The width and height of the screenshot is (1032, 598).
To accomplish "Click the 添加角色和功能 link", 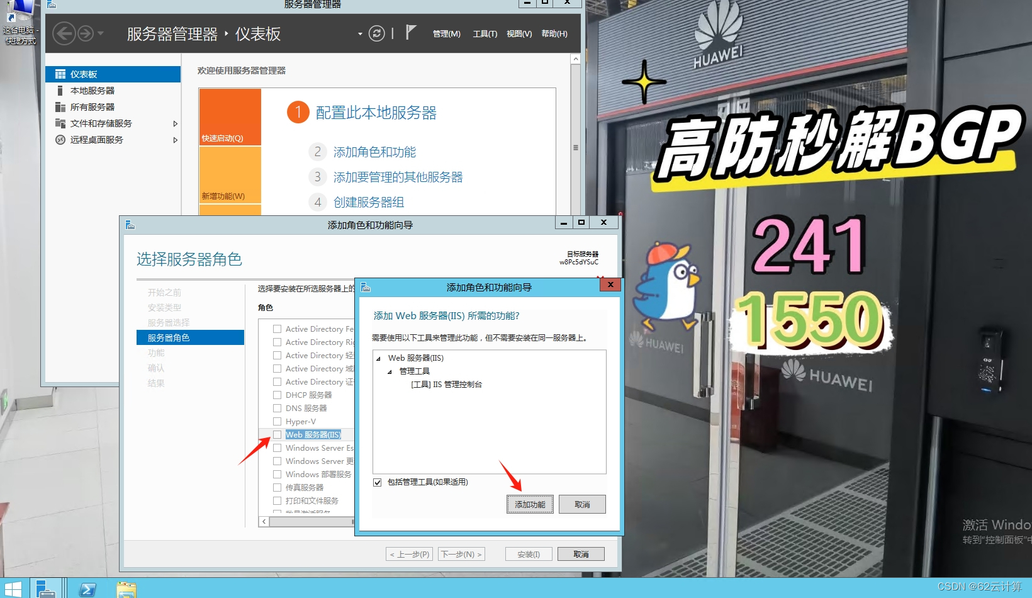I will [x=374, y=152].
